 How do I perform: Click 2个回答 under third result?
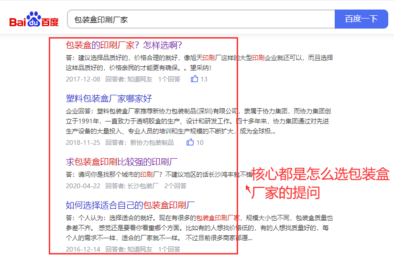[x=175, y=186]
